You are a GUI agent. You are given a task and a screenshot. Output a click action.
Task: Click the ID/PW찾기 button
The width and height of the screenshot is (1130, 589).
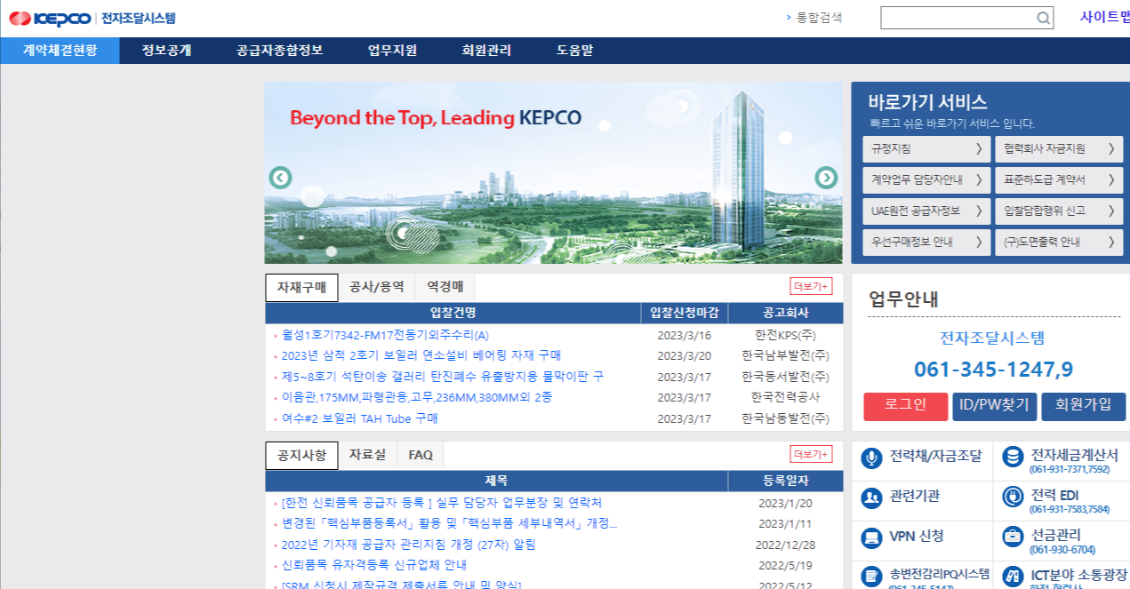coord(994,406)
